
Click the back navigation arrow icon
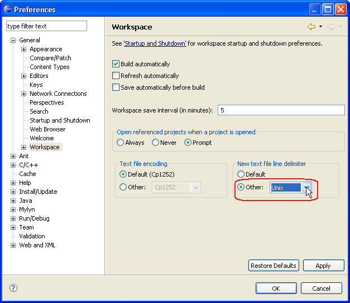click(x=311, y=27)
